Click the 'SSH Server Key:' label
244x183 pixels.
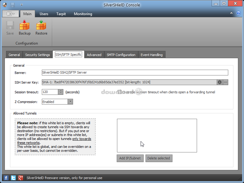tap(27, 82)
